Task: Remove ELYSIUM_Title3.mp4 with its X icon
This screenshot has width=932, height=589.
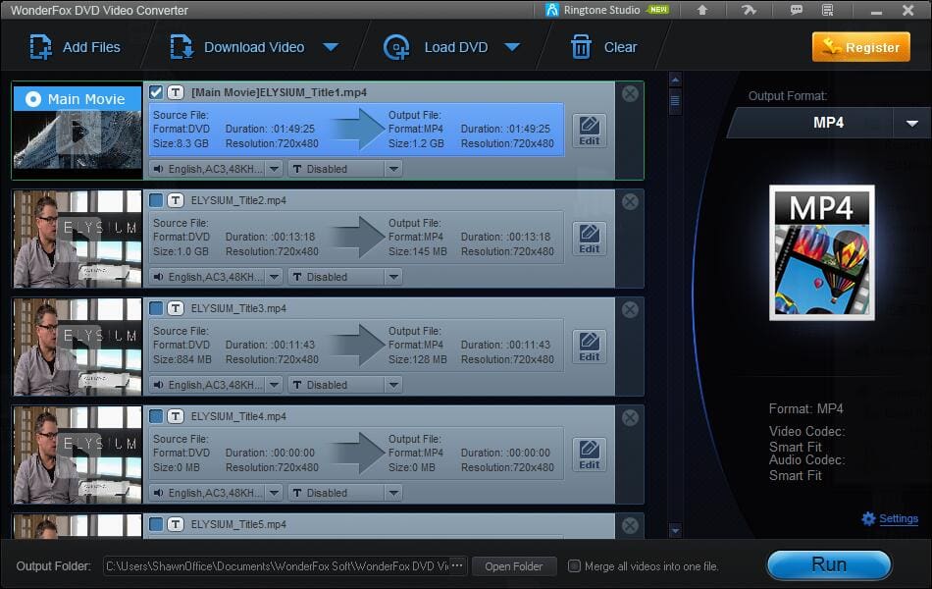Action: coord(630,309)
